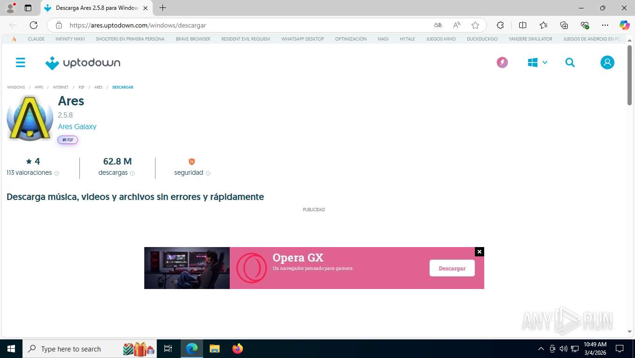Click the taskbar search box
Screen dimensions: 635x358
coord(90,349)
